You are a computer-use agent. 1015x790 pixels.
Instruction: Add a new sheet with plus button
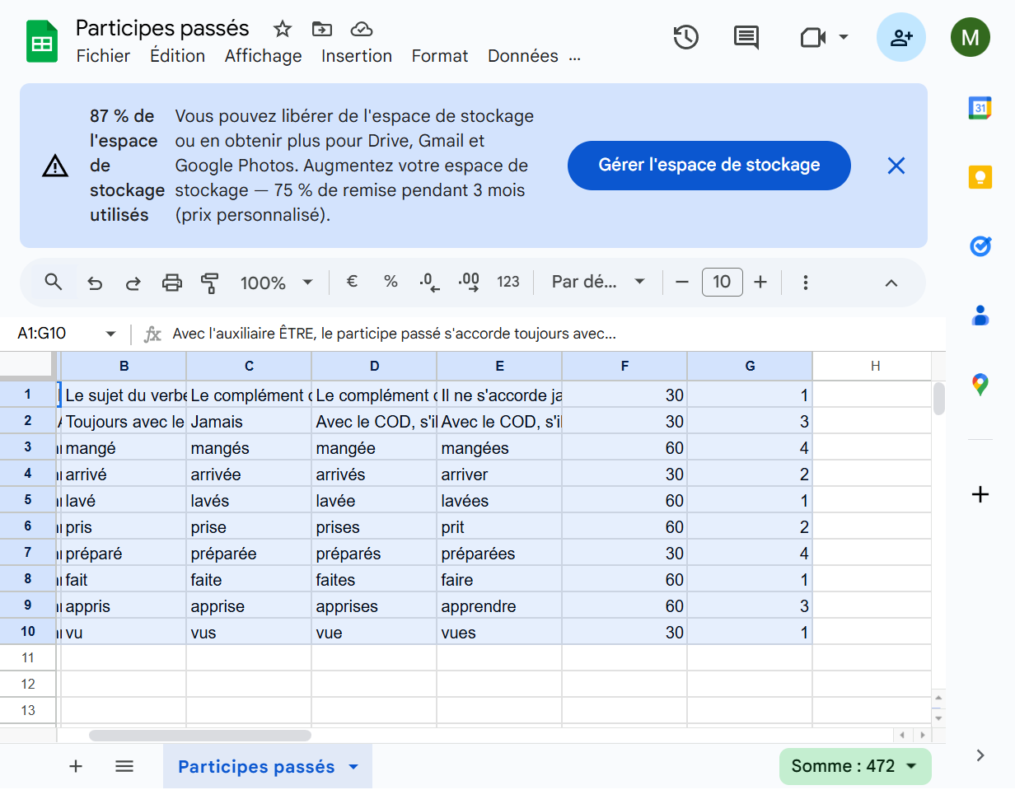click(x=76, y=767)
